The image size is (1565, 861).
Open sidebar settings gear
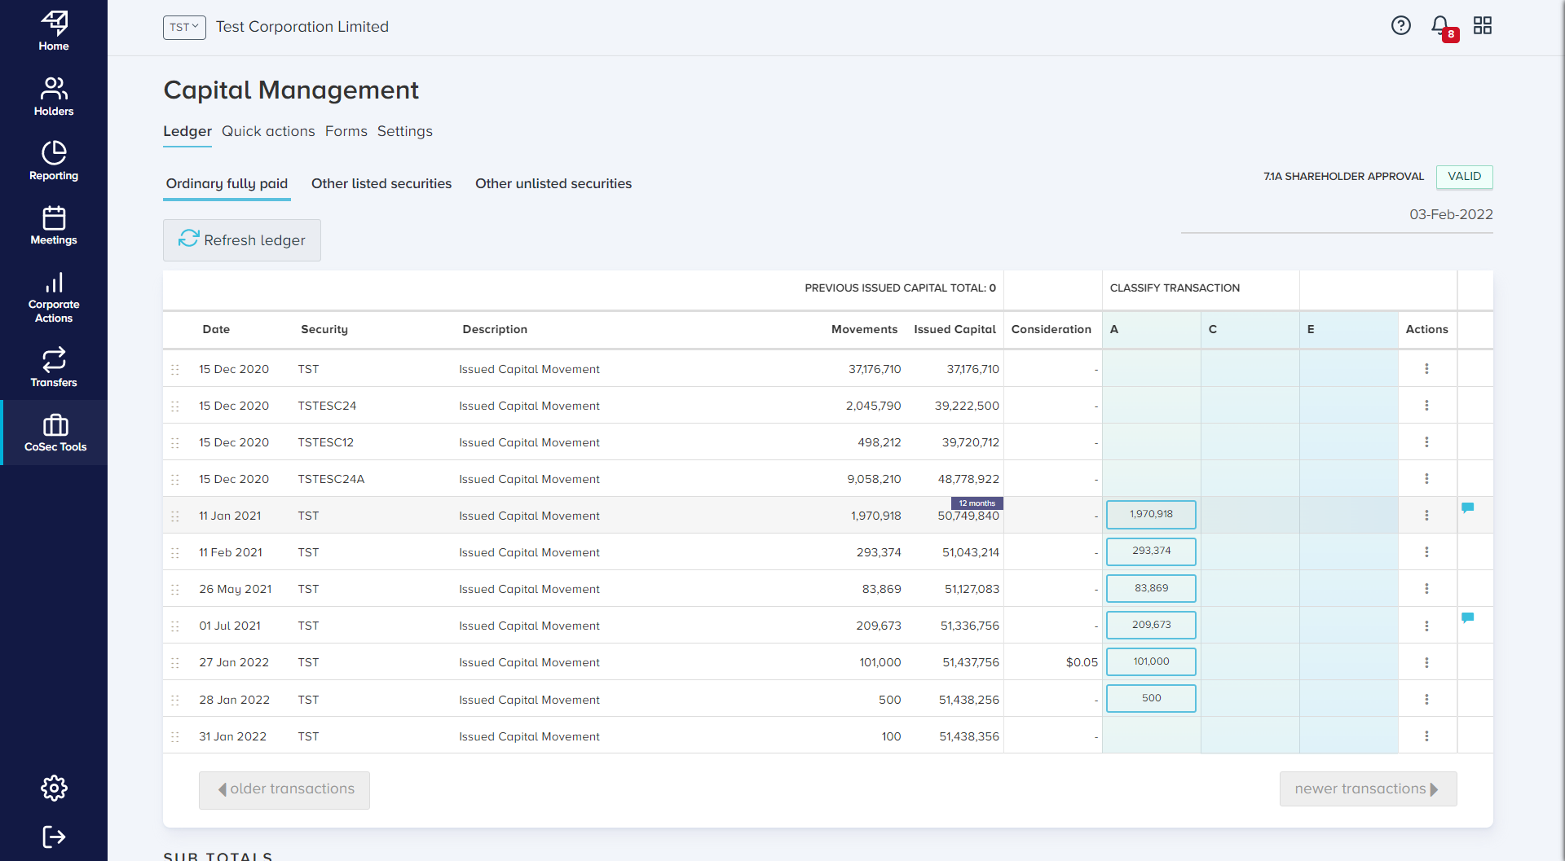click(53, 788)
